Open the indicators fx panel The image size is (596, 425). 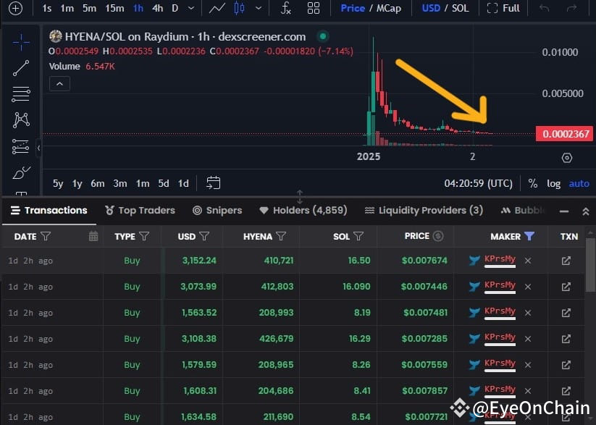tap(285, 9)
